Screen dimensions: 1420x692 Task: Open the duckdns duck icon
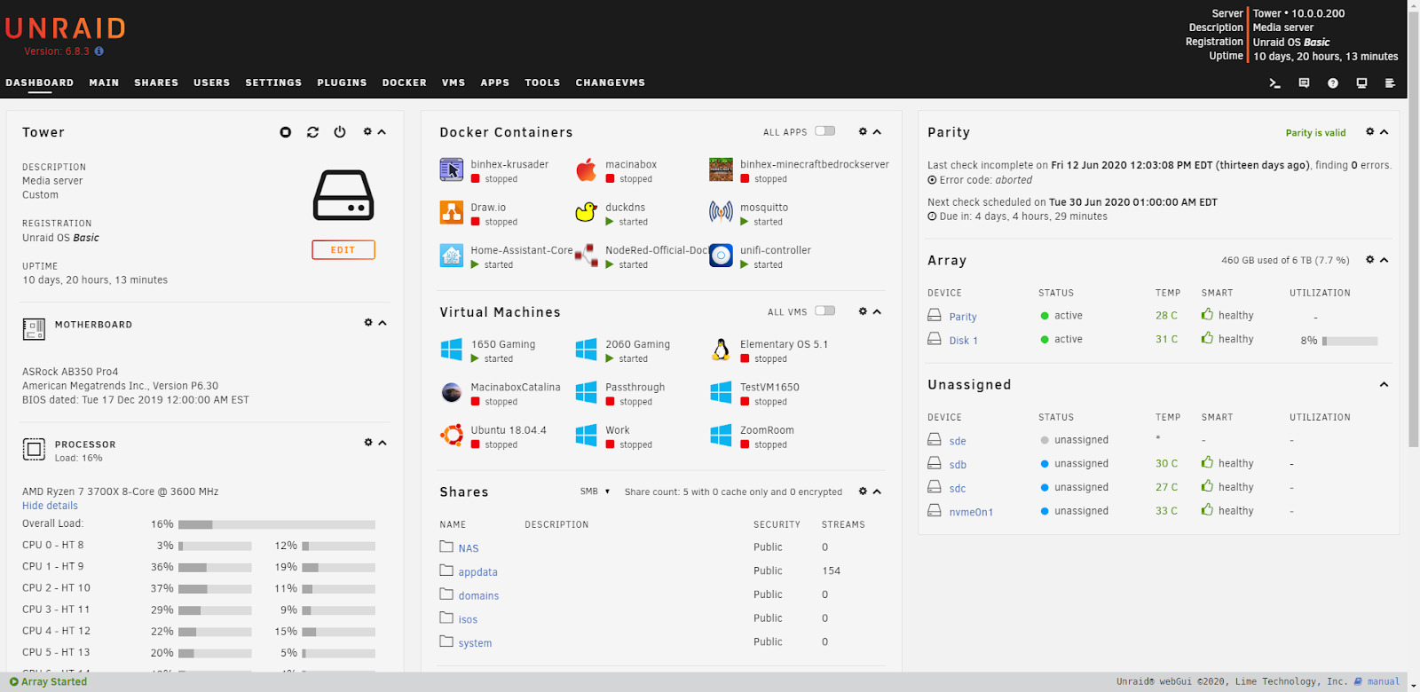587,212
